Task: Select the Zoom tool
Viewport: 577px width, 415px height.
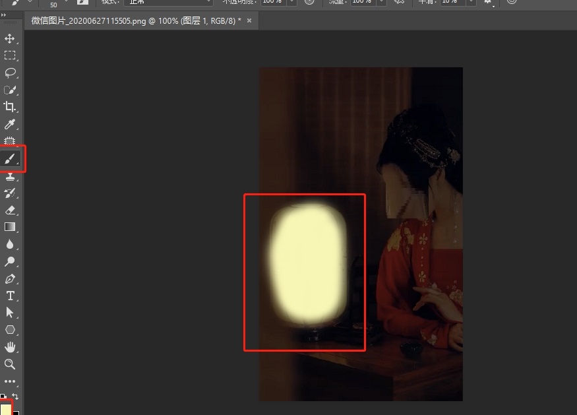Action: (x=10, y=364)
